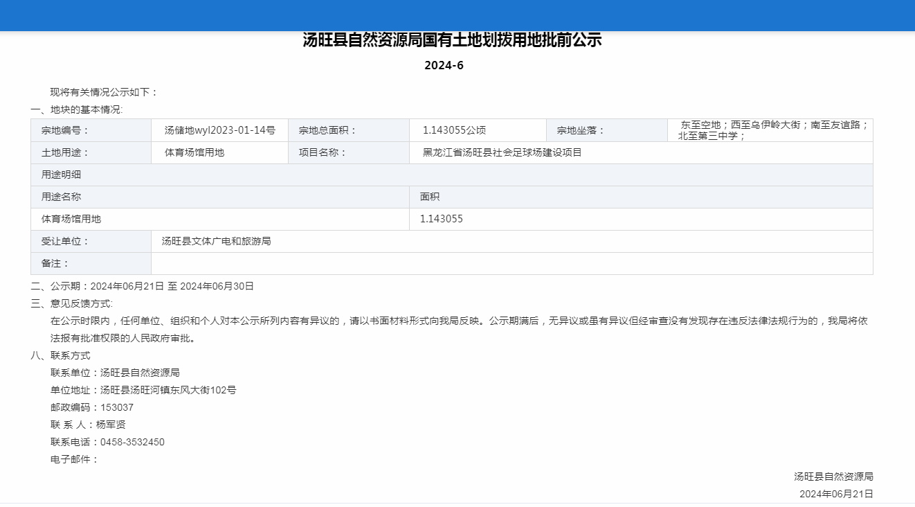
Task: Click the heading 八、联系方式
Action: (x=61, y=355)
